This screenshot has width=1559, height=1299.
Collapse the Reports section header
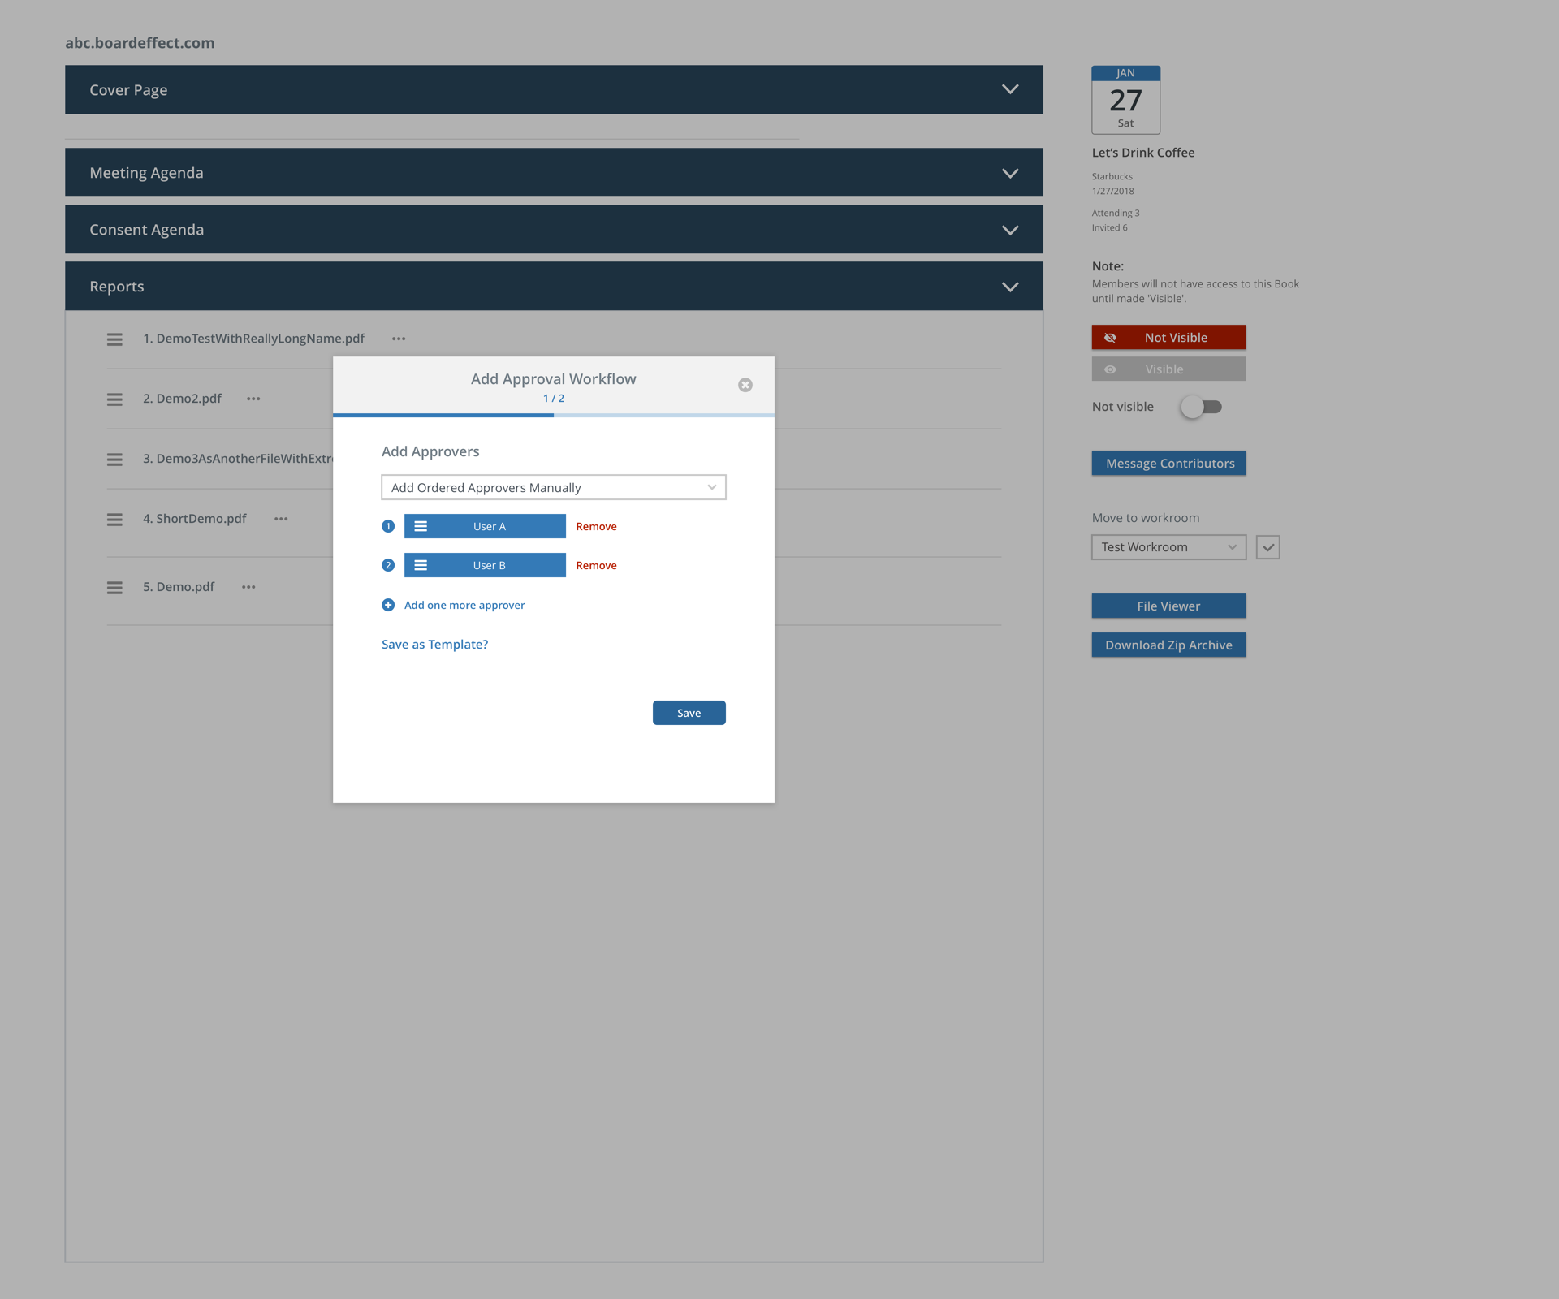pyautogui.click(x=1009, y=287)
